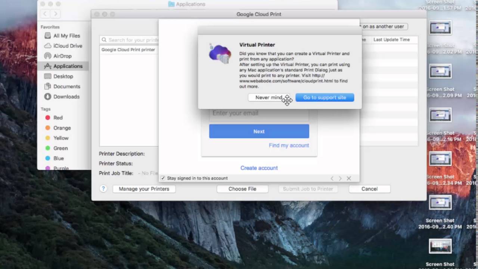Click the Never mind button
Viewport: 478px width, 269px height.
pyautogui.click(x=269, y=98)
